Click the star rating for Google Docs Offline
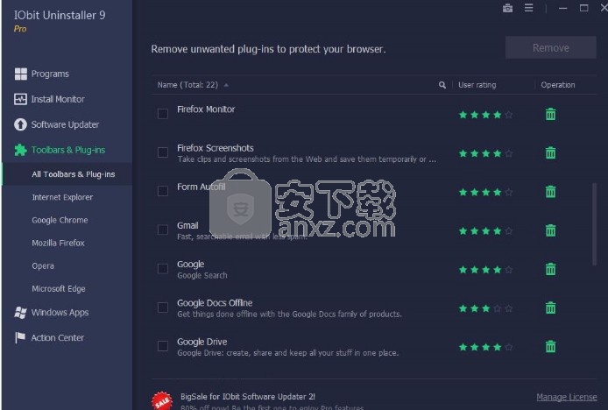The height and width of the screenshot is (410, 608). 486,308
